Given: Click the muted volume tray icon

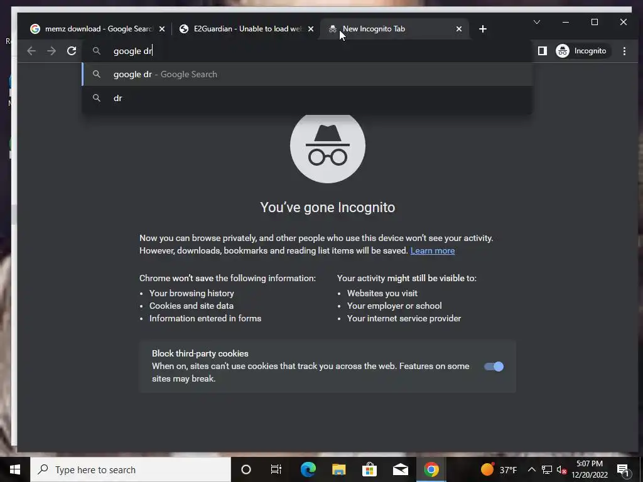Looking at the screenshot, I should pos(561,469).
